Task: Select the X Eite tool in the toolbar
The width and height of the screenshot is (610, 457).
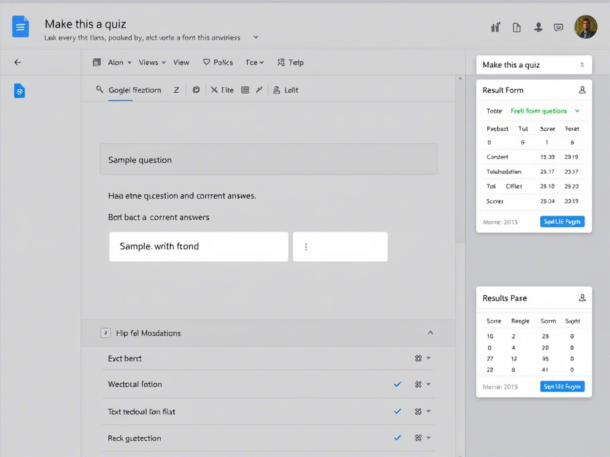Action: (x=222, y=90)
